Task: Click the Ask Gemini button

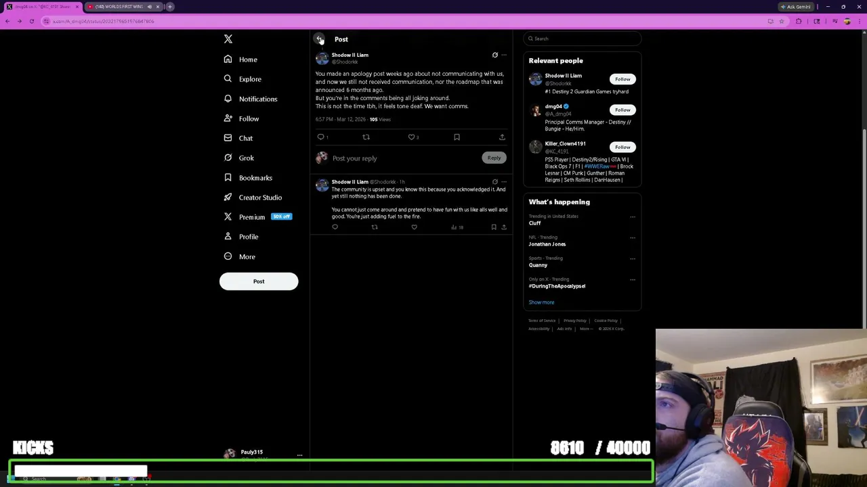Action: click(796, 7)
